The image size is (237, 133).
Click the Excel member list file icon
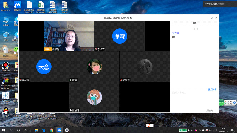point(41,5)
